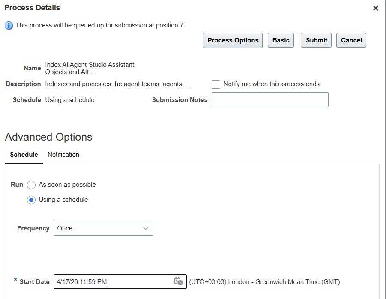Open the Start Date calendar picker icon

[x=178, y=281]
